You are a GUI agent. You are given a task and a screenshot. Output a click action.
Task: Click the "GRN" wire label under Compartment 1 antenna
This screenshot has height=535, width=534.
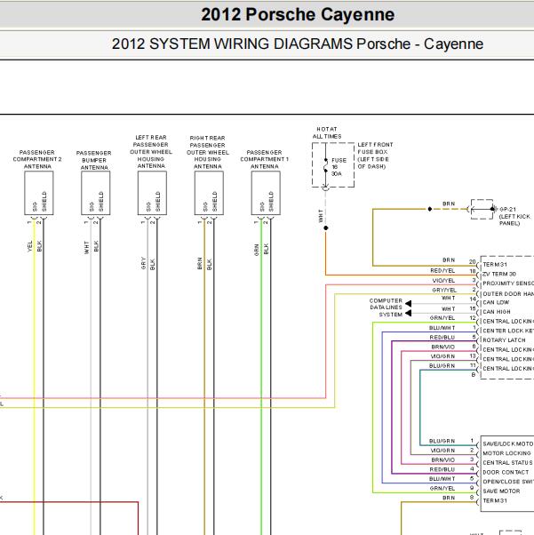pyautogui.click(x=257, y=250)
